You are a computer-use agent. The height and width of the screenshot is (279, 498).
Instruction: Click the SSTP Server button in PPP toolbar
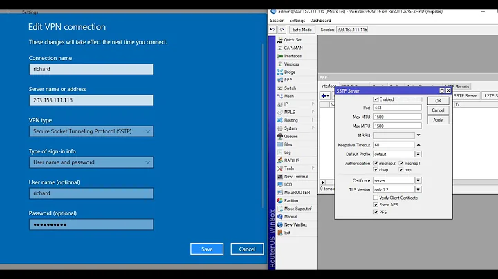point(465,96)
